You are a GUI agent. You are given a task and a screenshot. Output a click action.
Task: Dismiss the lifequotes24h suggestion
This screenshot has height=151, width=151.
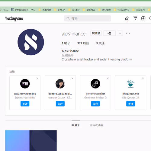[x=143, y=79]
